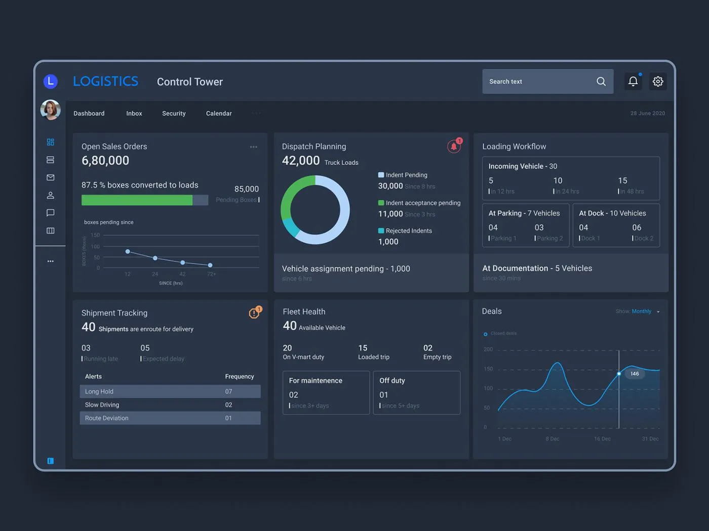Select the Long Hold alert row
The width and height of the screenshot is (709, 531).
(x=170, y=391)
